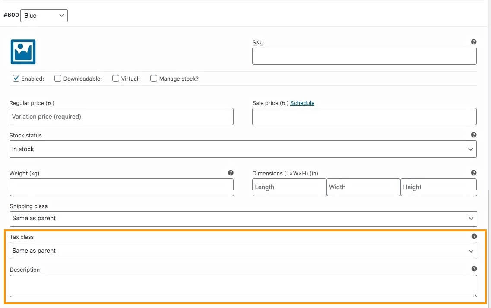
Task: Open the Shipping class dropdown
Action: point(243,219)
